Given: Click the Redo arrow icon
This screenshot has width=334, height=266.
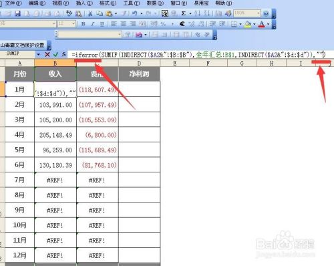Looking at the screenshot, I should [148, 13].
